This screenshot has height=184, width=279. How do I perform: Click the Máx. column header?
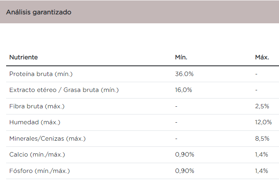pyautogui.click(x=262, y=58)
